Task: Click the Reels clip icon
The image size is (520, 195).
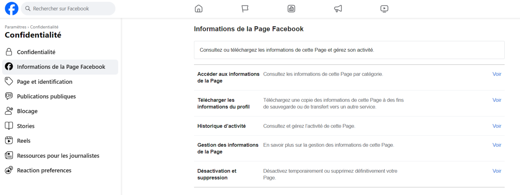Action: pos(9,141)
